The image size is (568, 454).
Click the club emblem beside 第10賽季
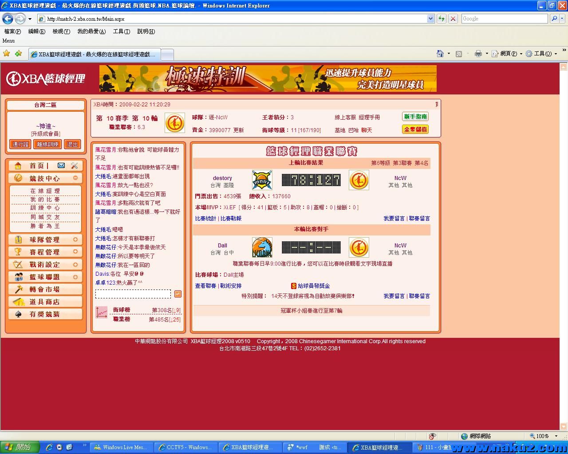(175, 123)
